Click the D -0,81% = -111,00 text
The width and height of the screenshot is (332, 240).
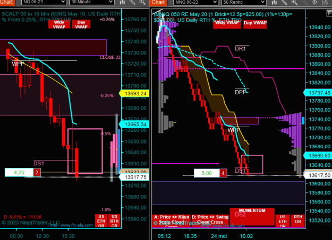pos(23,217)
